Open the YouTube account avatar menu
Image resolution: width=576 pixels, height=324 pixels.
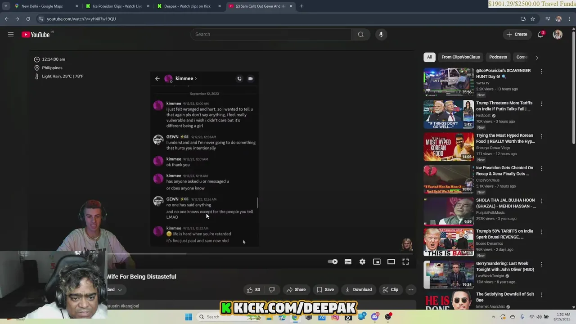pos(558,34)
